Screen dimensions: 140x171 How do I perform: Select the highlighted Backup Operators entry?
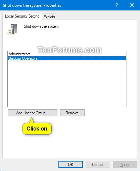[67, 58]
